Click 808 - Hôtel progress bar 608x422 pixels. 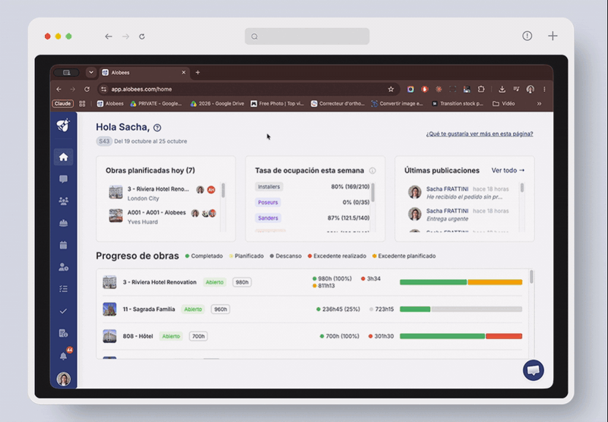[x=461, y=336]
